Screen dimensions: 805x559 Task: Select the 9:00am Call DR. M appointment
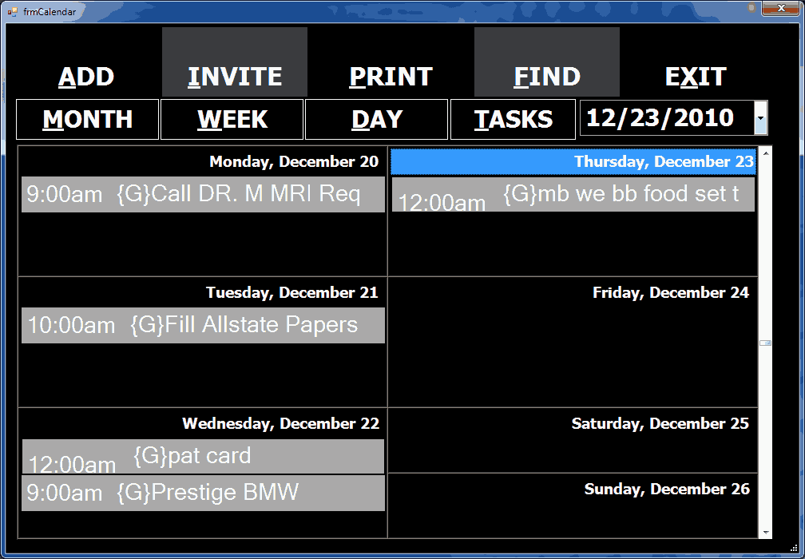(x=203, y=194)
